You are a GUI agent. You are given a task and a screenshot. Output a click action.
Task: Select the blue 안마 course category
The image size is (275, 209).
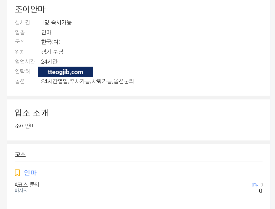click(x=30, y=173)
